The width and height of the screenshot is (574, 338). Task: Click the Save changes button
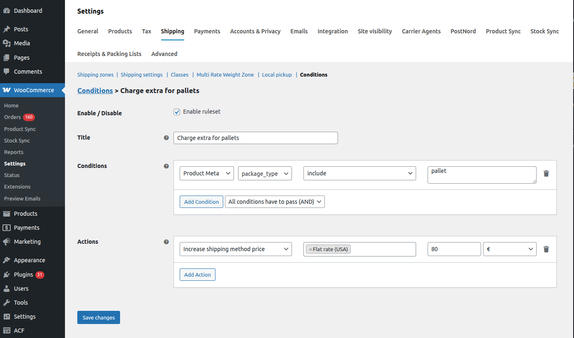point(99,317)
